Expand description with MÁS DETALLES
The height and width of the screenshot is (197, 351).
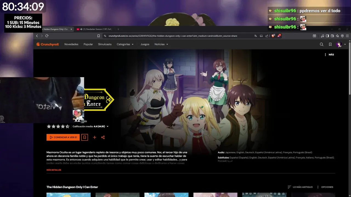54,170
